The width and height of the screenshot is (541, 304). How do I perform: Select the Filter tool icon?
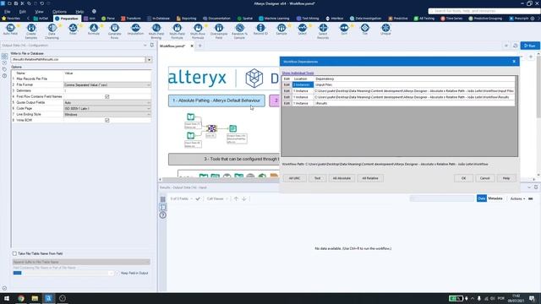73,28
